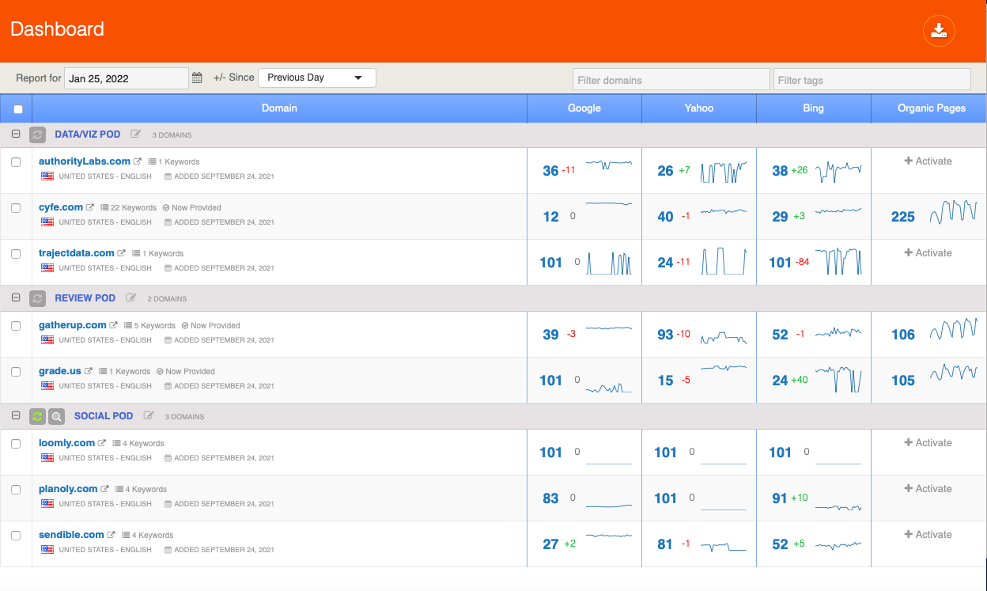The width and height of the screenshot is (987, 591).
Task: Open the sendible.com domain link
Action: point(71,535)
